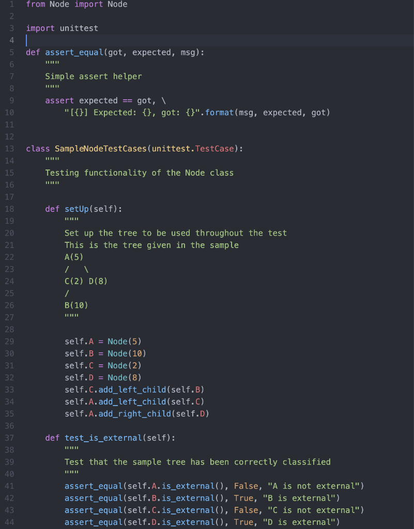Click the unittest import on line 3

pyautogui.click(x=79, y=28)
